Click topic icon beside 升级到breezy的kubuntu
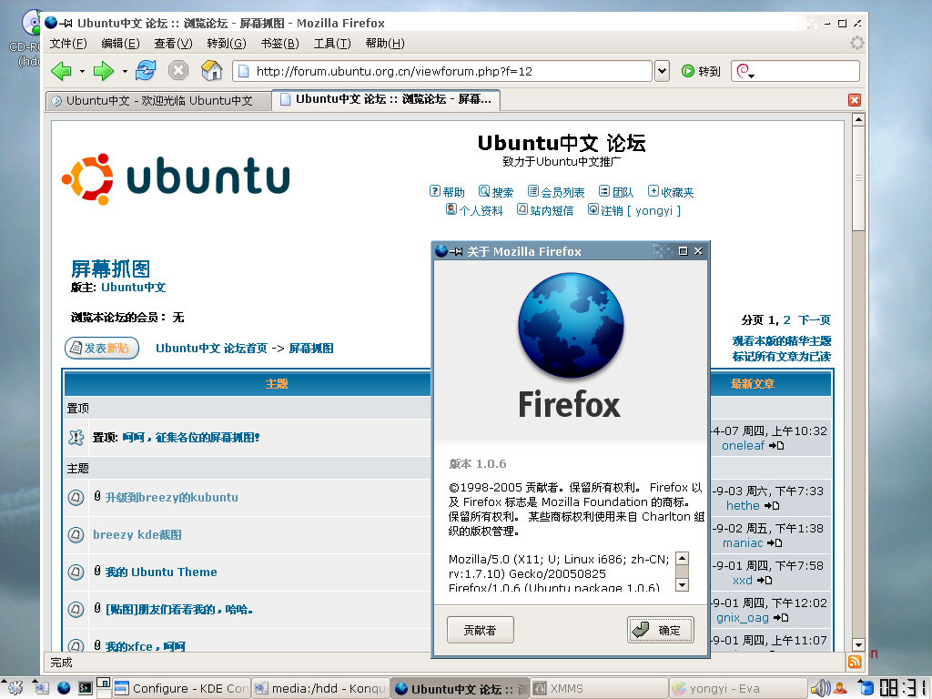 (76, 497)
